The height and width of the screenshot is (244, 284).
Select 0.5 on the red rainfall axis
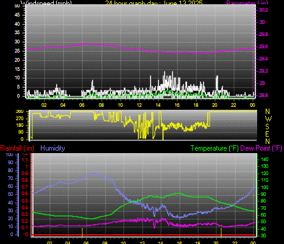coord(25,201)
